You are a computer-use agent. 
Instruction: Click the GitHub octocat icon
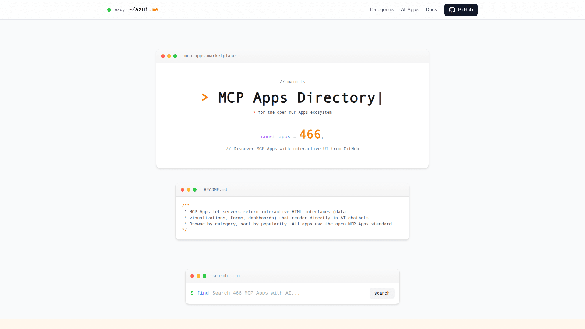tap(452, 10)
